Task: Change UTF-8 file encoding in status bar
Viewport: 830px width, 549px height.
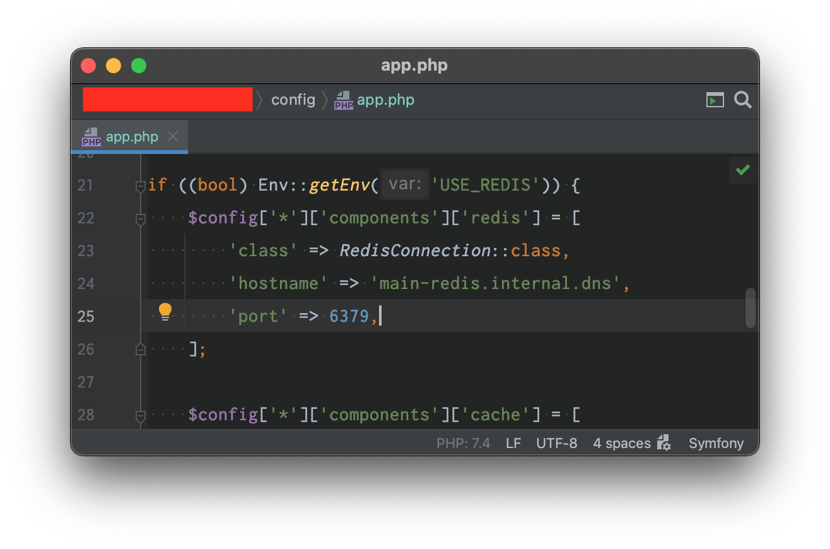Action: point(556,443)
